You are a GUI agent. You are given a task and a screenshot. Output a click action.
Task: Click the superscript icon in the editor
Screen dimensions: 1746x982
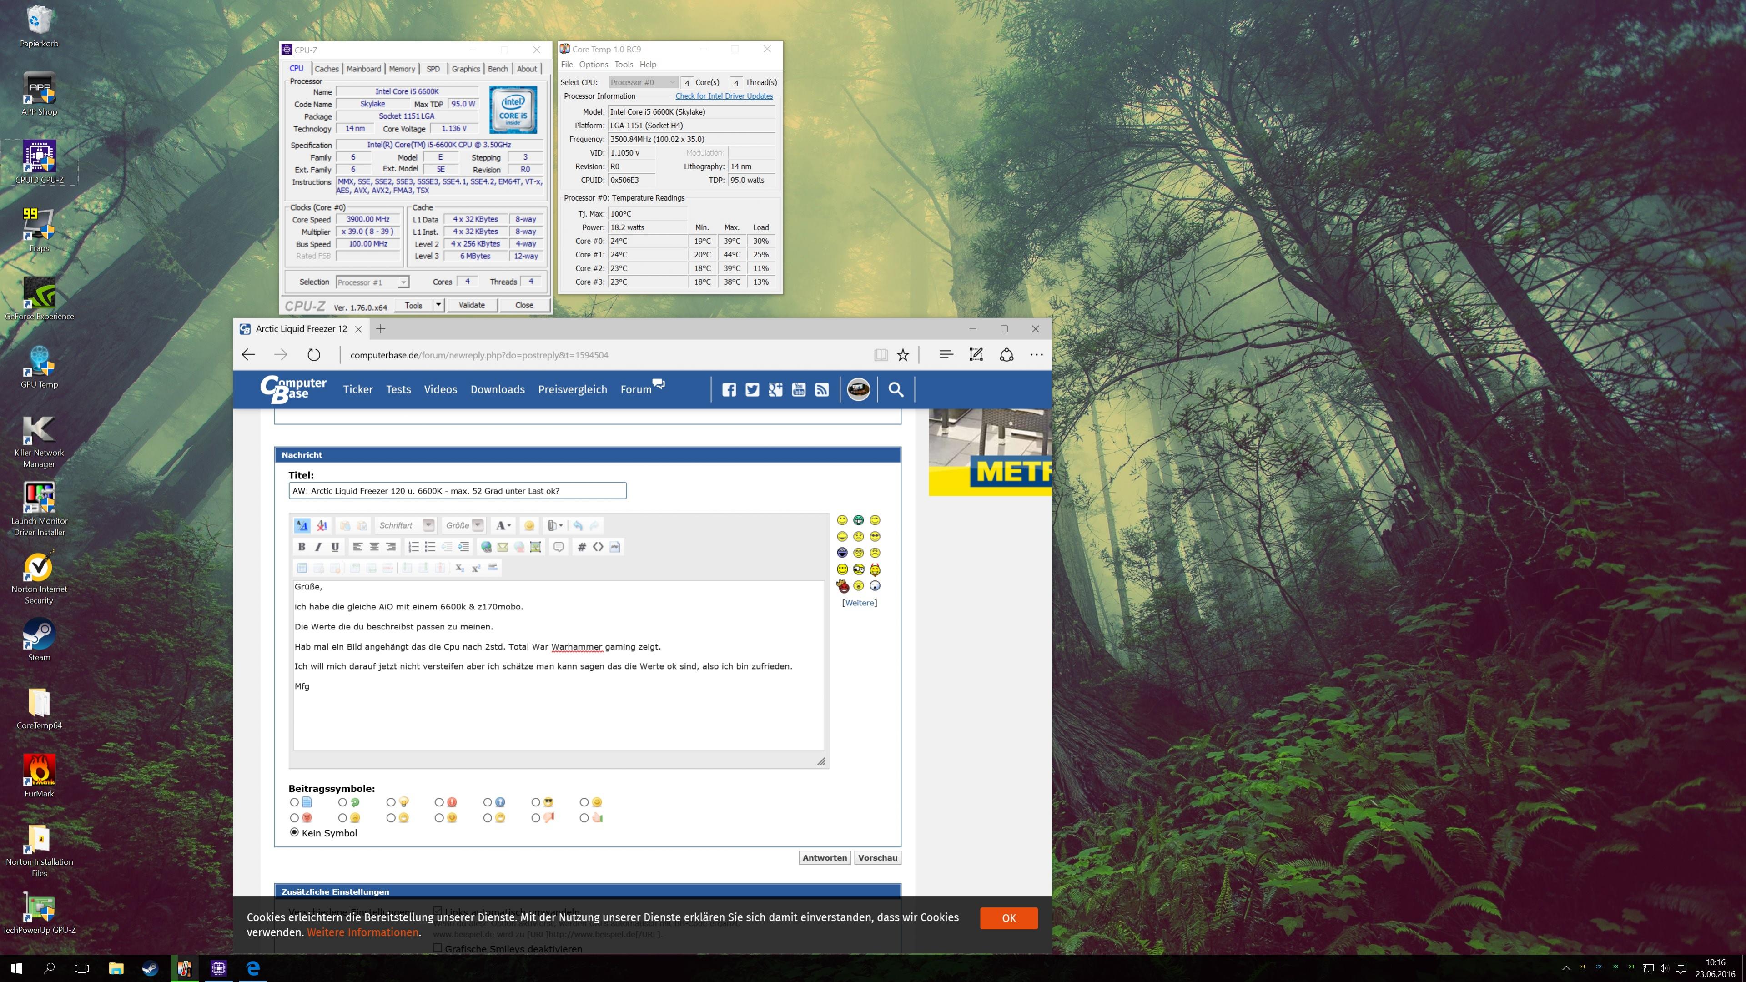point(476,568)
